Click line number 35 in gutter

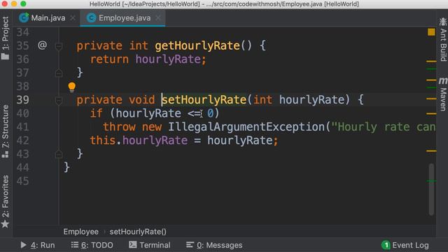(x=22, y=45)
